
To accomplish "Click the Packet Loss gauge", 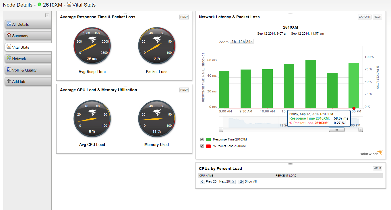I will (156, 46).
